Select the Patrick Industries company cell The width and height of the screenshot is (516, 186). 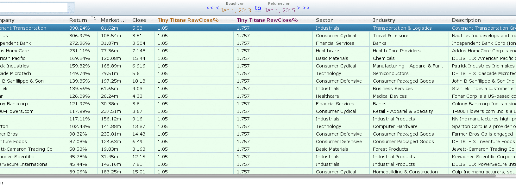click(x=33, y=66)
